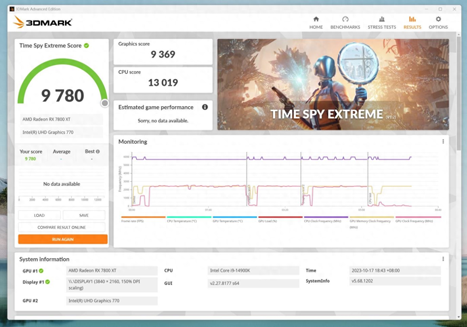Screen dimensions: 467x327
Task: Click the Display #1 green check mark
Action: (x=47, y=282)
